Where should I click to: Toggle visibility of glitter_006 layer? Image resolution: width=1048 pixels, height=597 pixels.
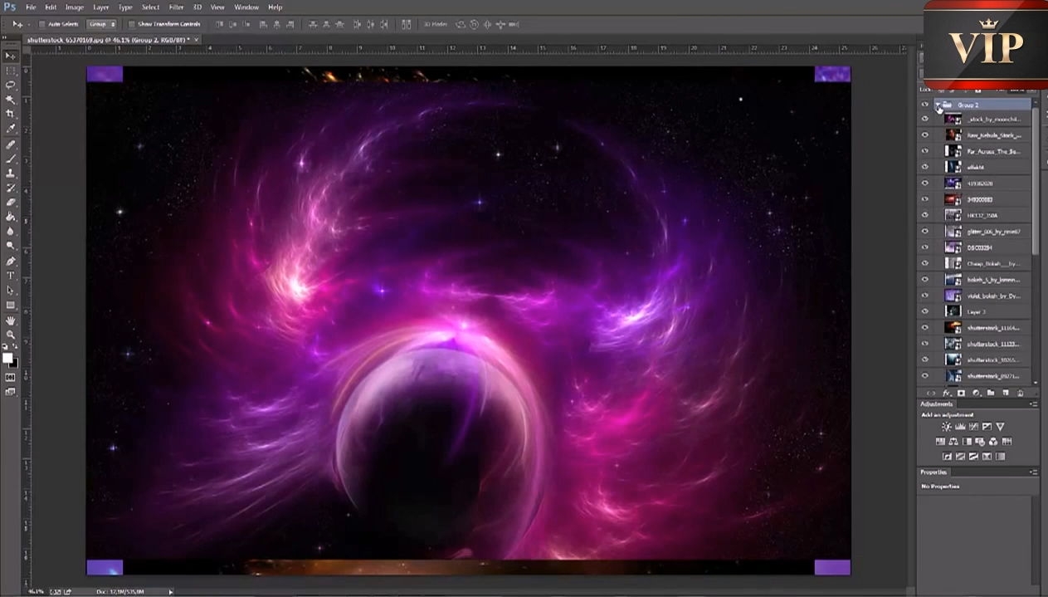[924, 232]
